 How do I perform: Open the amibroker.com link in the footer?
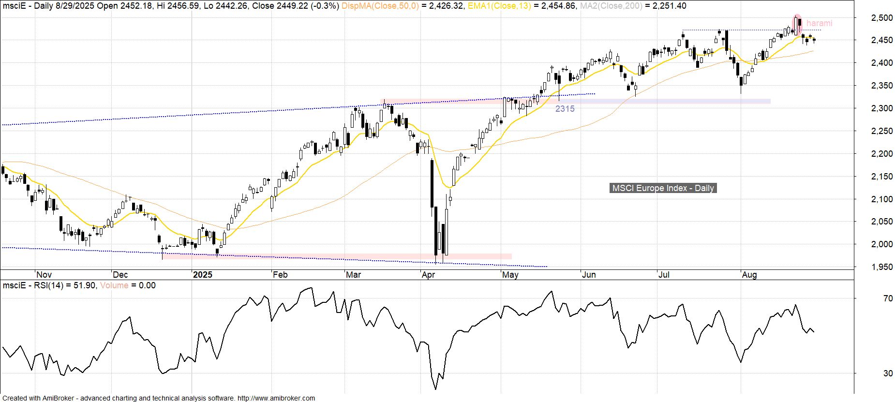click(276, 398)
